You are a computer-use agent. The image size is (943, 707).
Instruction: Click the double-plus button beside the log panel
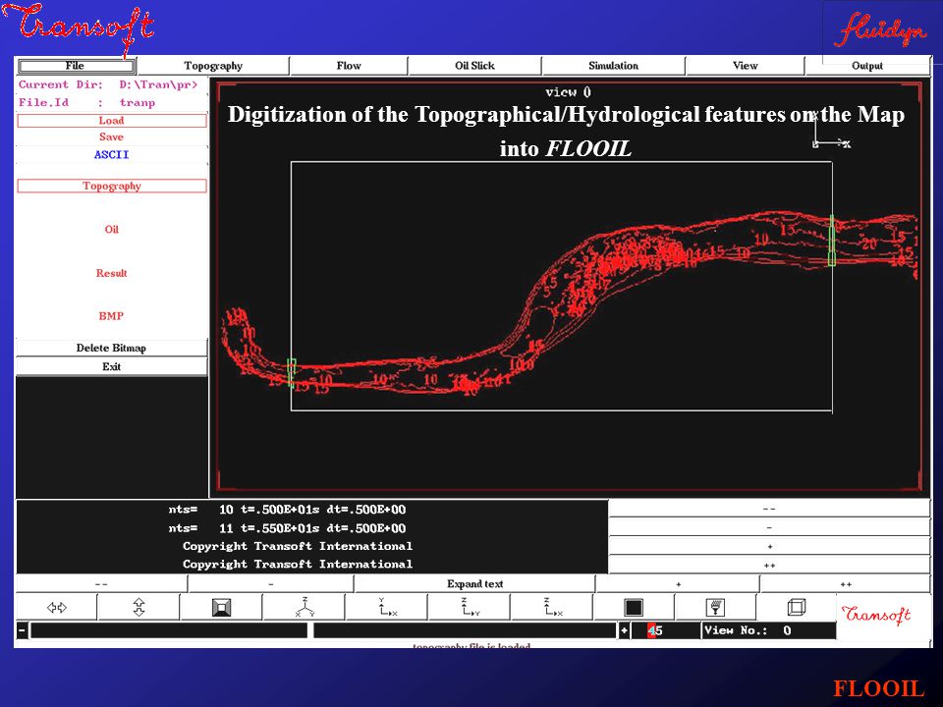click(769, 566)
